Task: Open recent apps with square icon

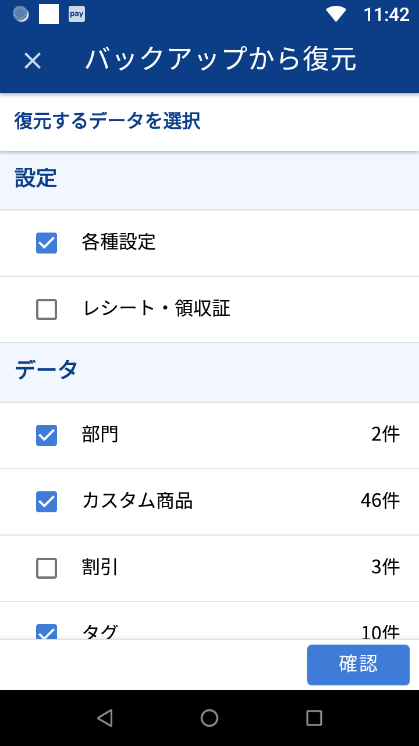Action: [314, 718]
